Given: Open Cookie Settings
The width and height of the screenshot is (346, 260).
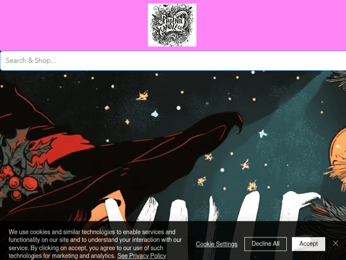Looking at the screenshot, I should 217,244.
